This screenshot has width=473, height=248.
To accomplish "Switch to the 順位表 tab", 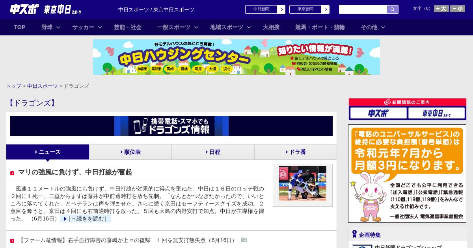I will click(130, 152).
